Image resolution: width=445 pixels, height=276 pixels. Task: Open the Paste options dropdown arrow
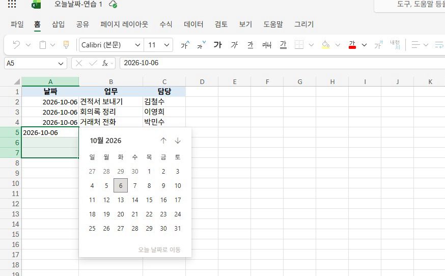click(52, 45)
